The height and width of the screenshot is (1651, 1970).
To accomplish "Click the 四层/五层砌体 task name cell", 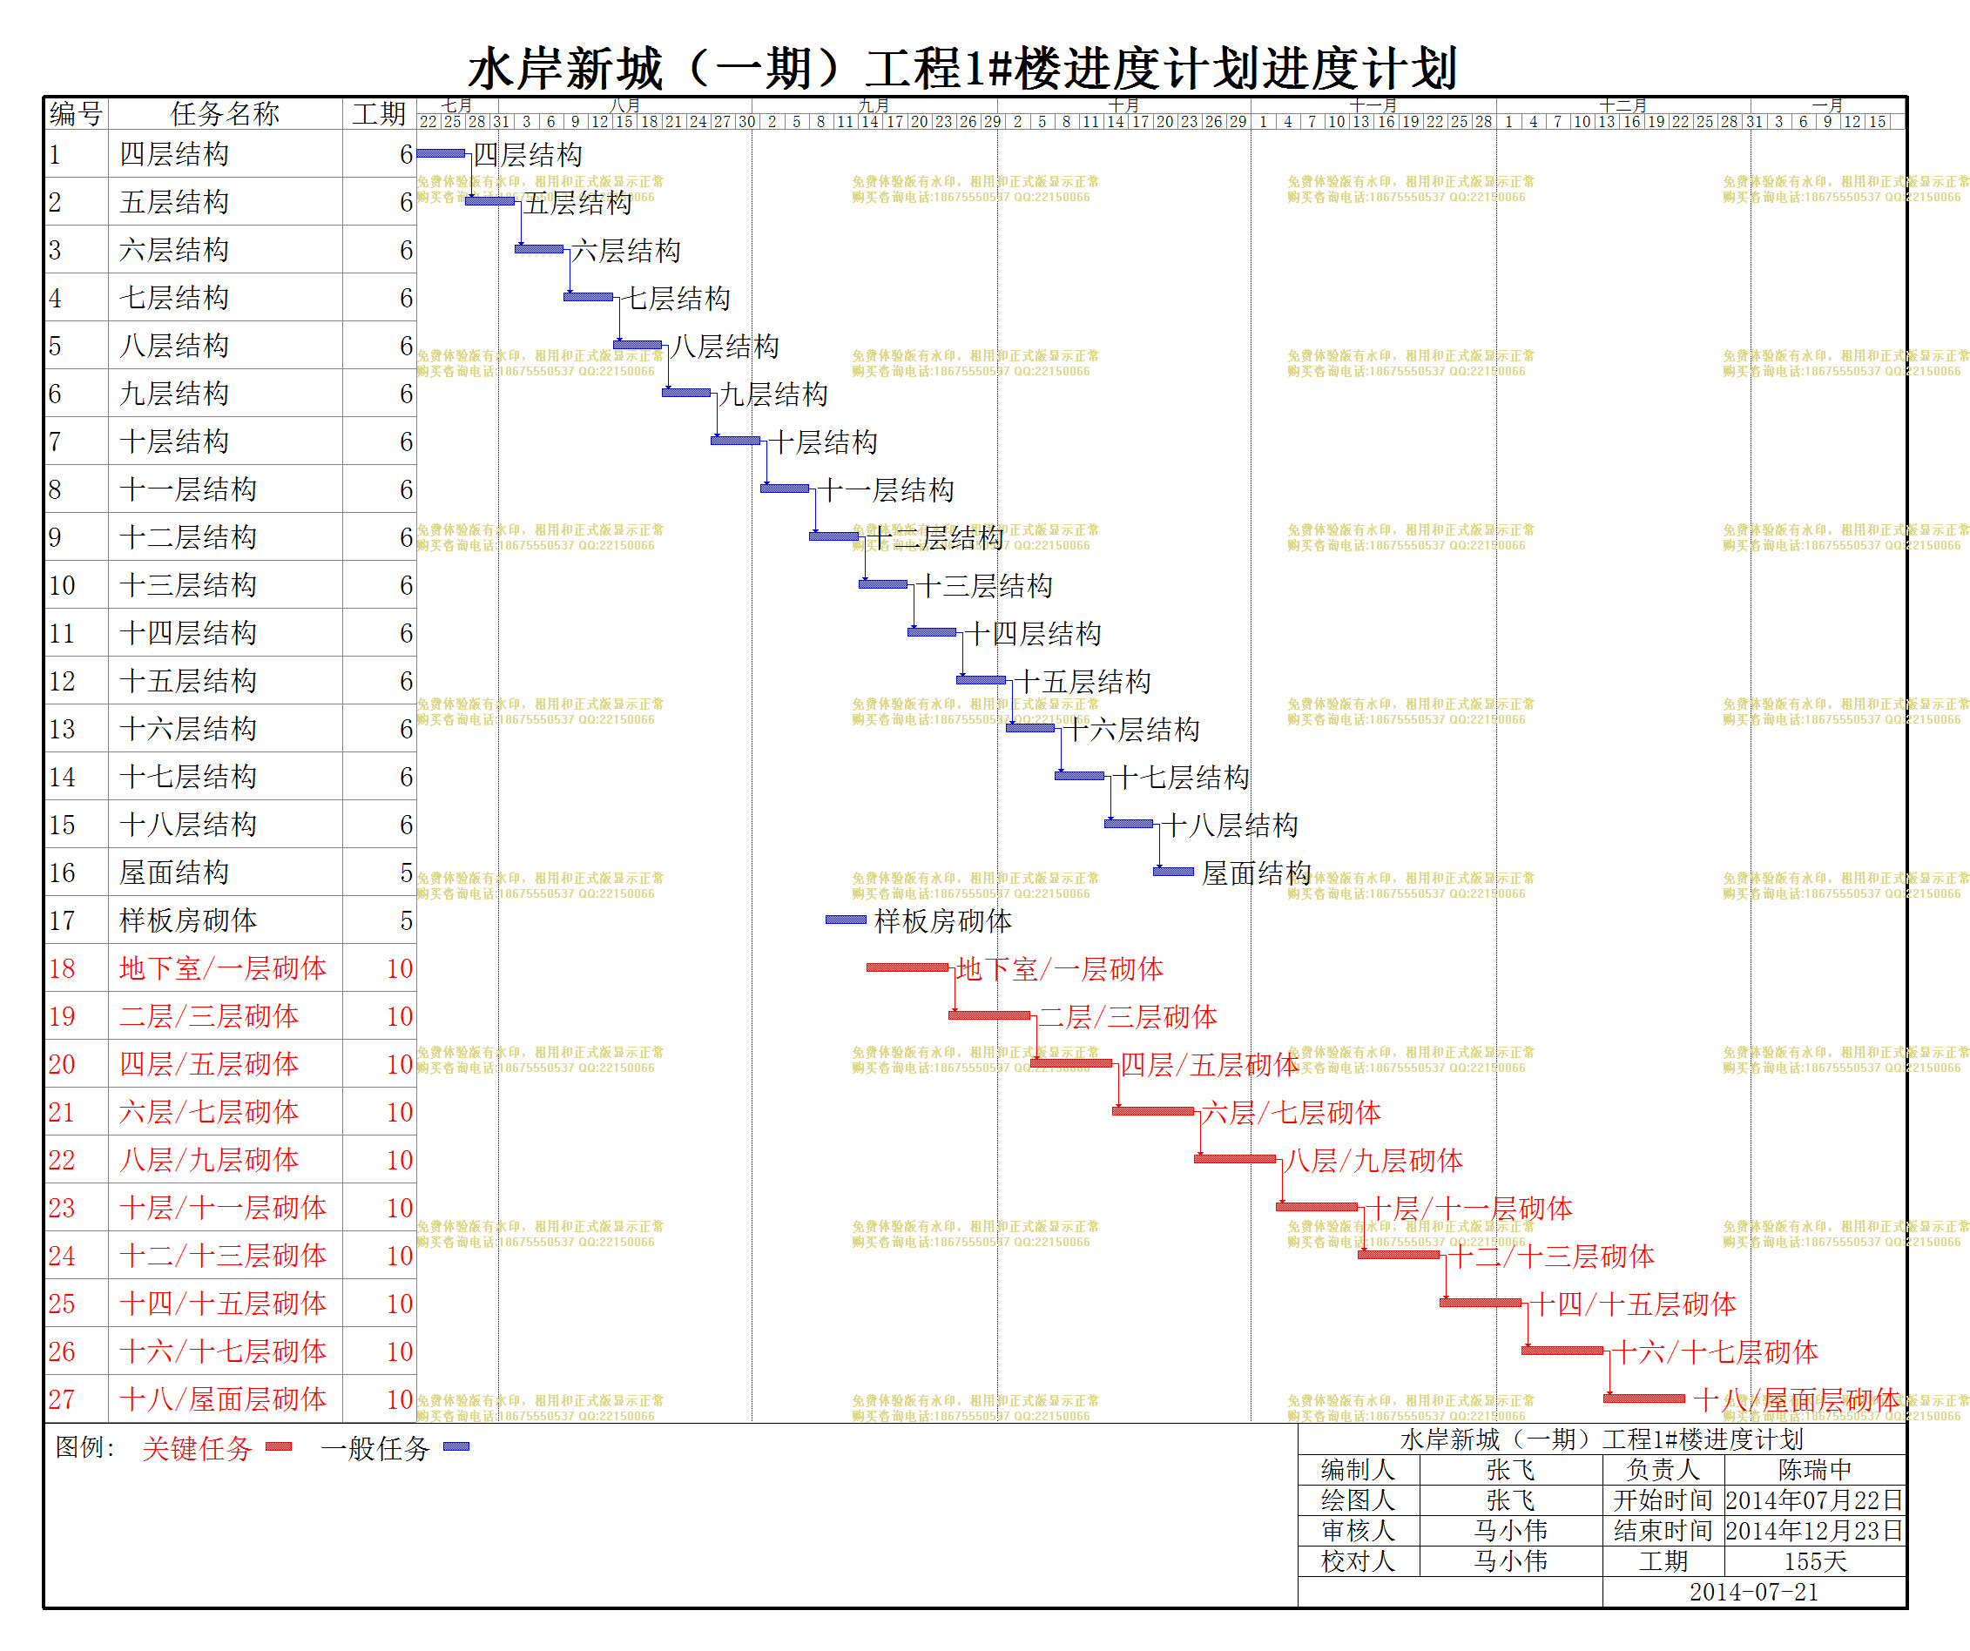I will click(x=226, y=1063).
